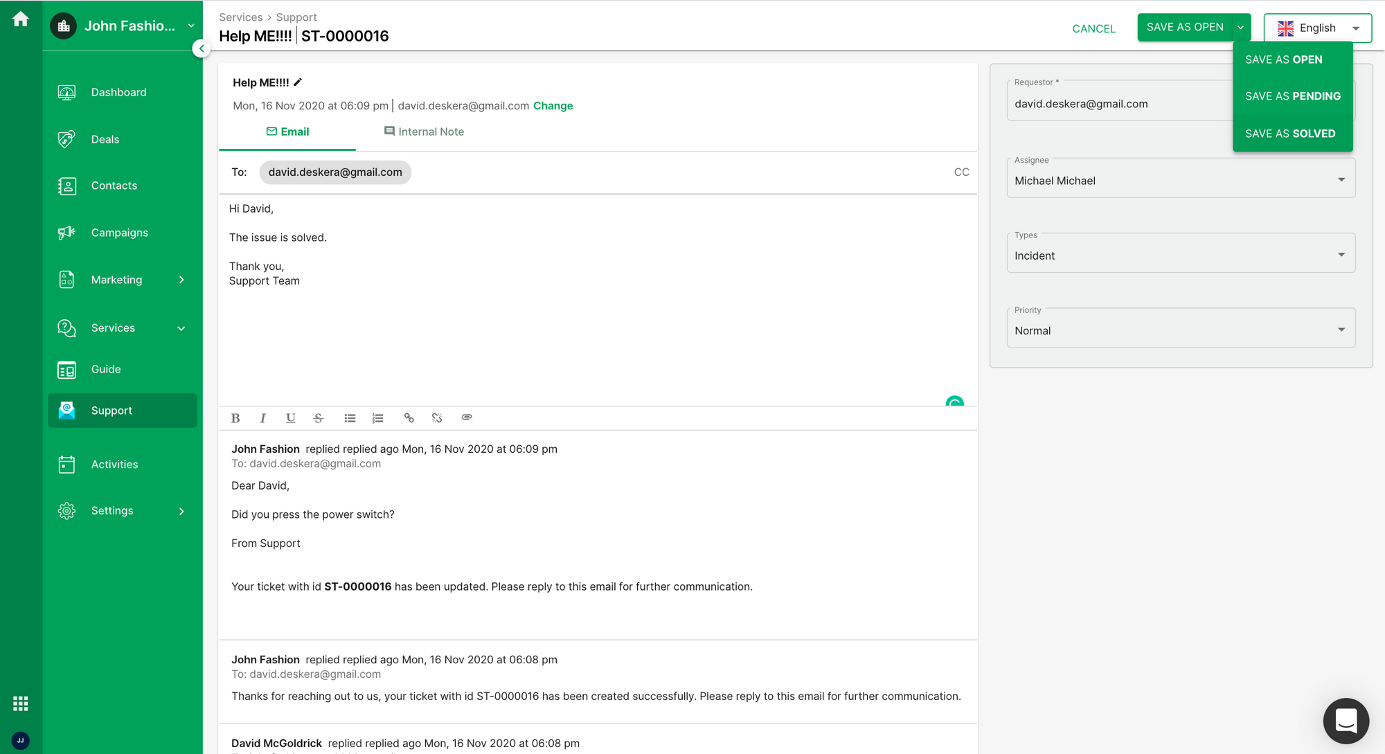
Task: Expand the Marketing menu item
Action: click(x=183, y=278)
